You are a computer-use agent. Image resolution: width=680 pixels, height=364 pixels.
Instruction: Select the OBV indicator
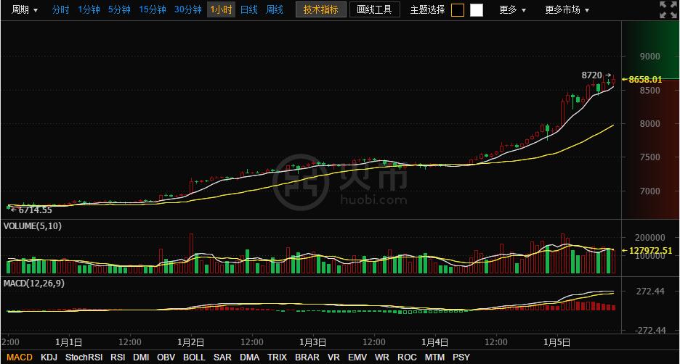tap(166, 357)
